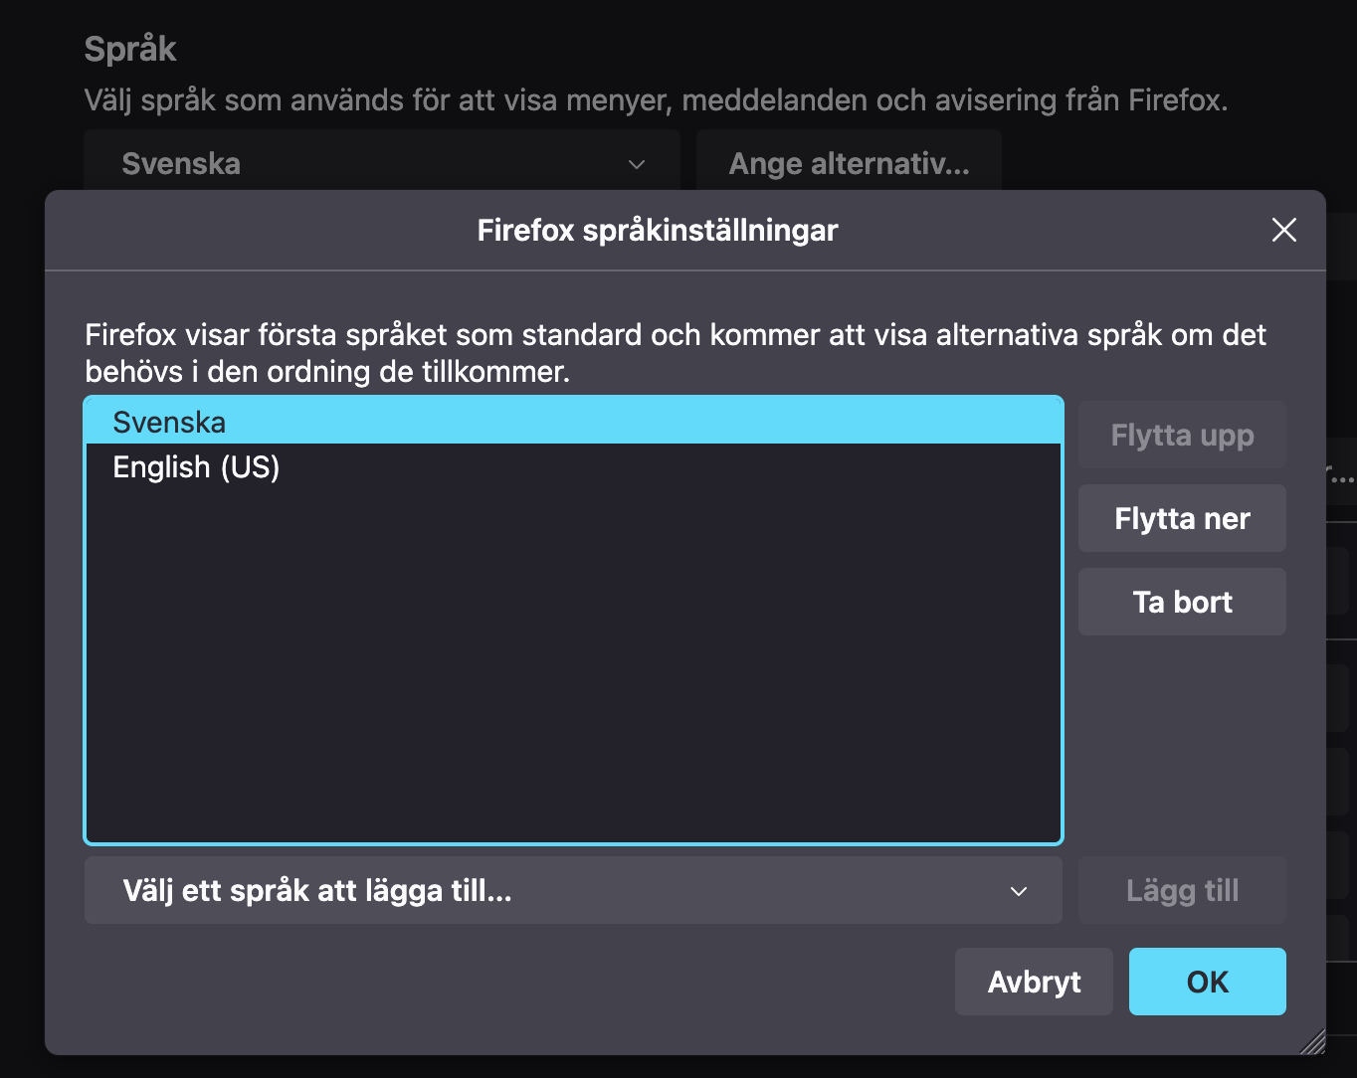1357x1078 pixels.
Task: Open "Välj ett språk att lägga till..." dropdown
Action: (x=573, y=890)
